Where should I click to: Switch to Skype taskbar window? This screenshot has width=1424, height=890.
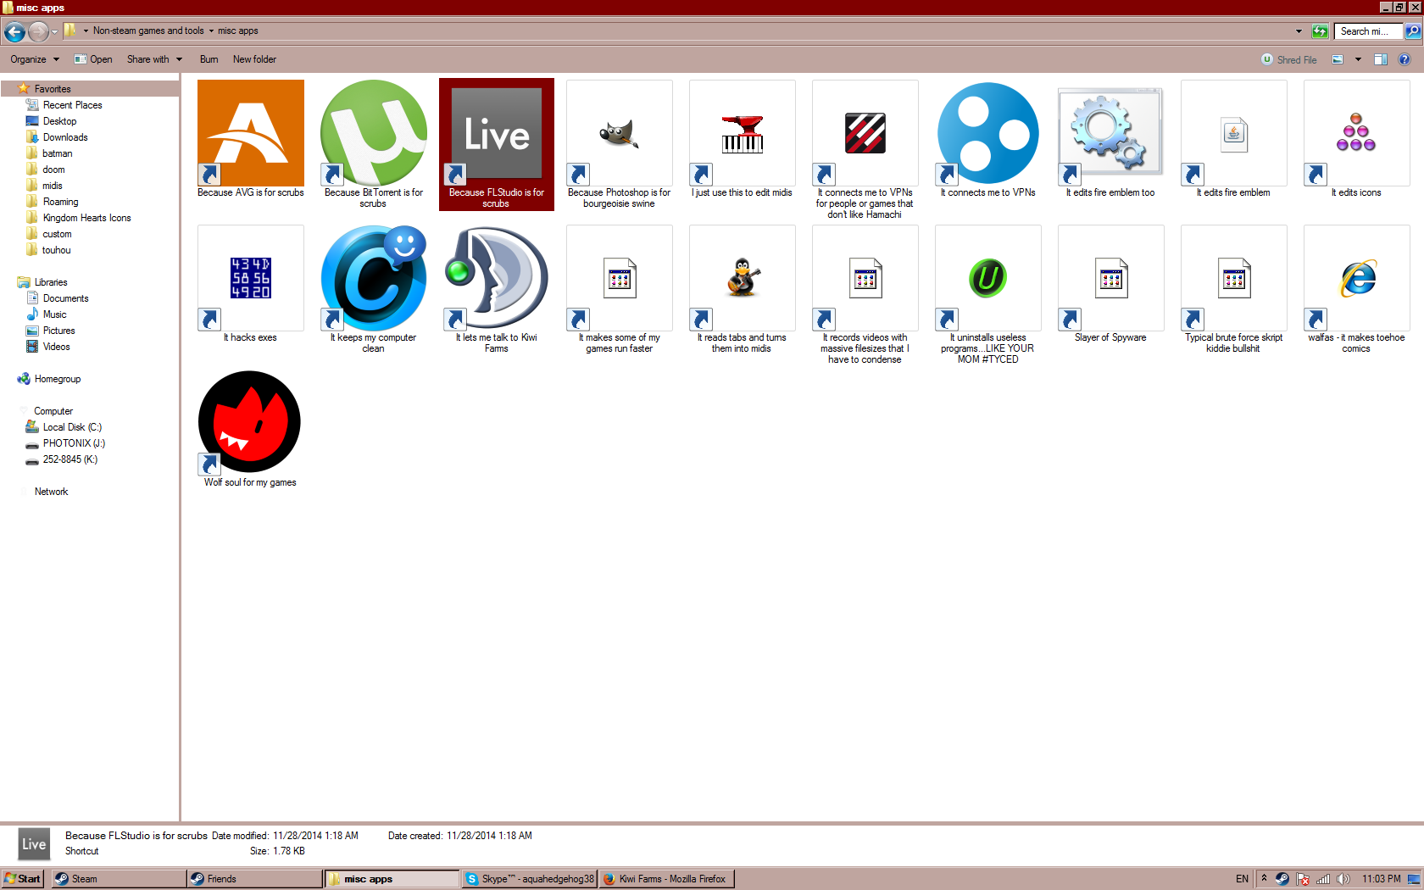530,879
